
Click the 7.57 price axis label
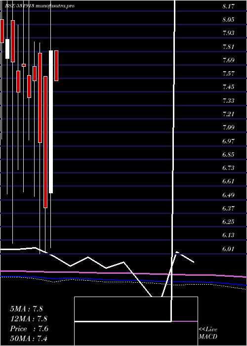point(228,74)
